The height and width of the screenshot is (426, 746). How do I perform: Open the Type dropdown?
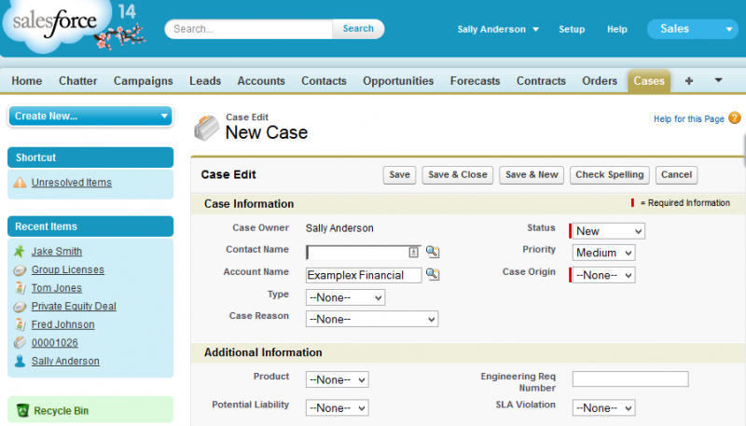click(345, 297)
